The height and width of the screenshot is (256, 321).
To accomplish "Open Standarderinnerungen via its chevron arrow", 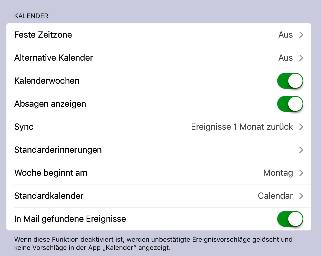I will click(301, 150).
